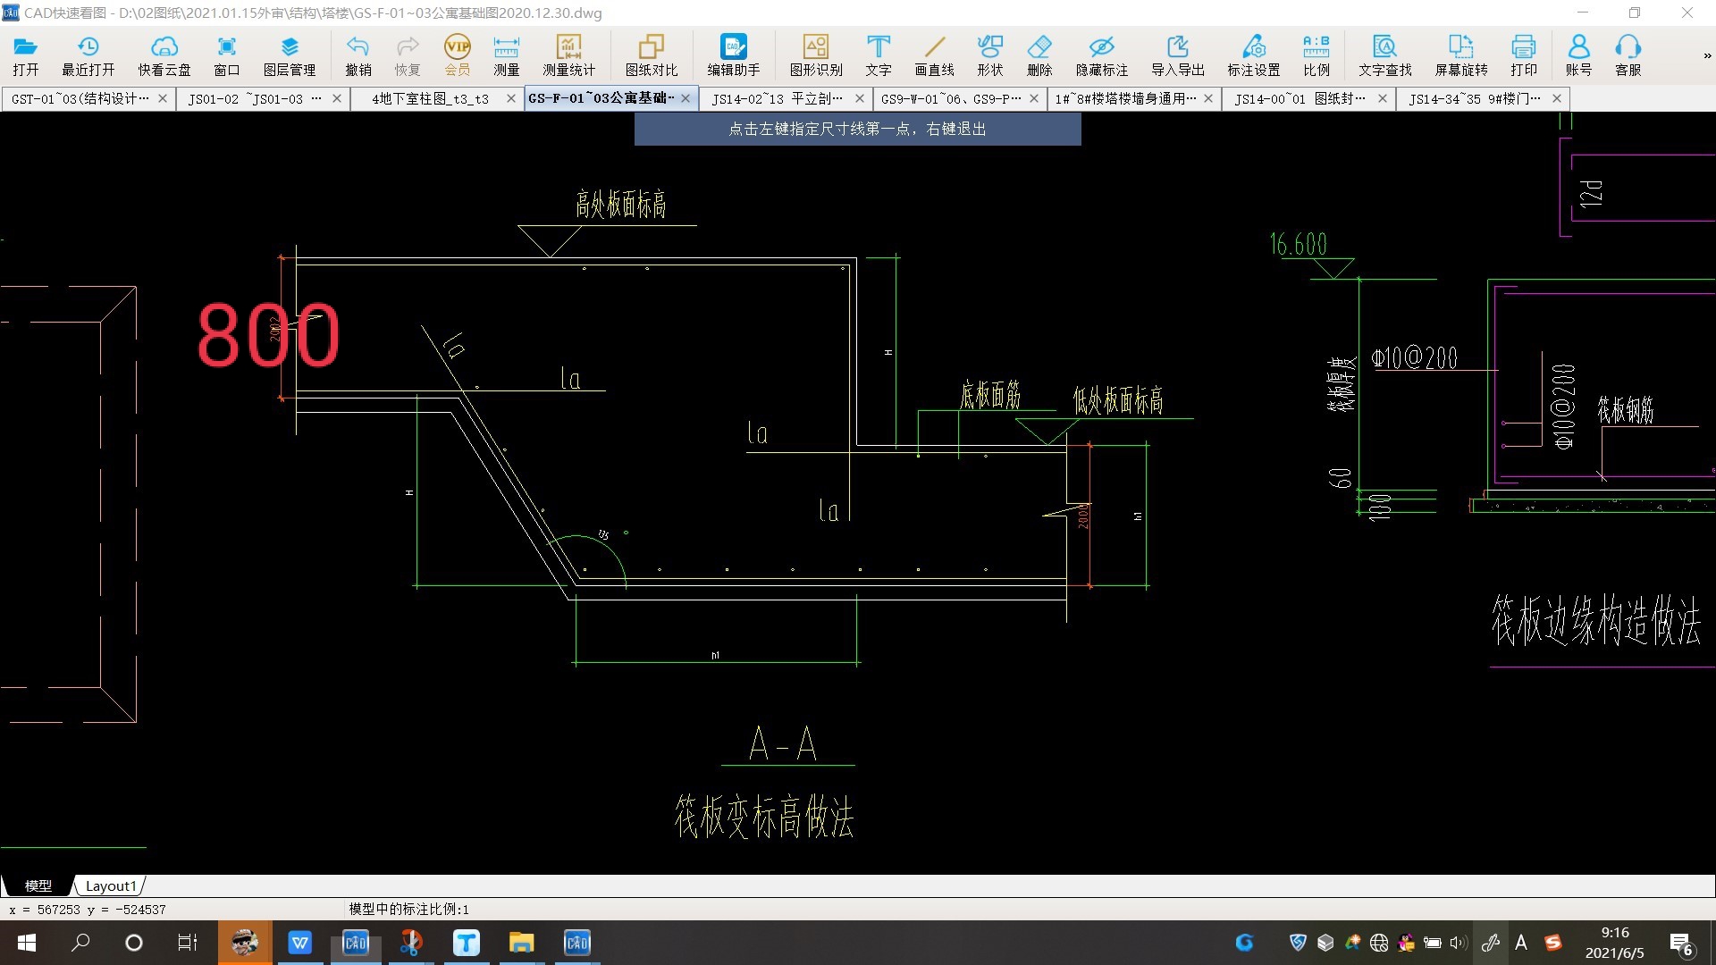Select the 删除 eraser tool

point(1039,55)
